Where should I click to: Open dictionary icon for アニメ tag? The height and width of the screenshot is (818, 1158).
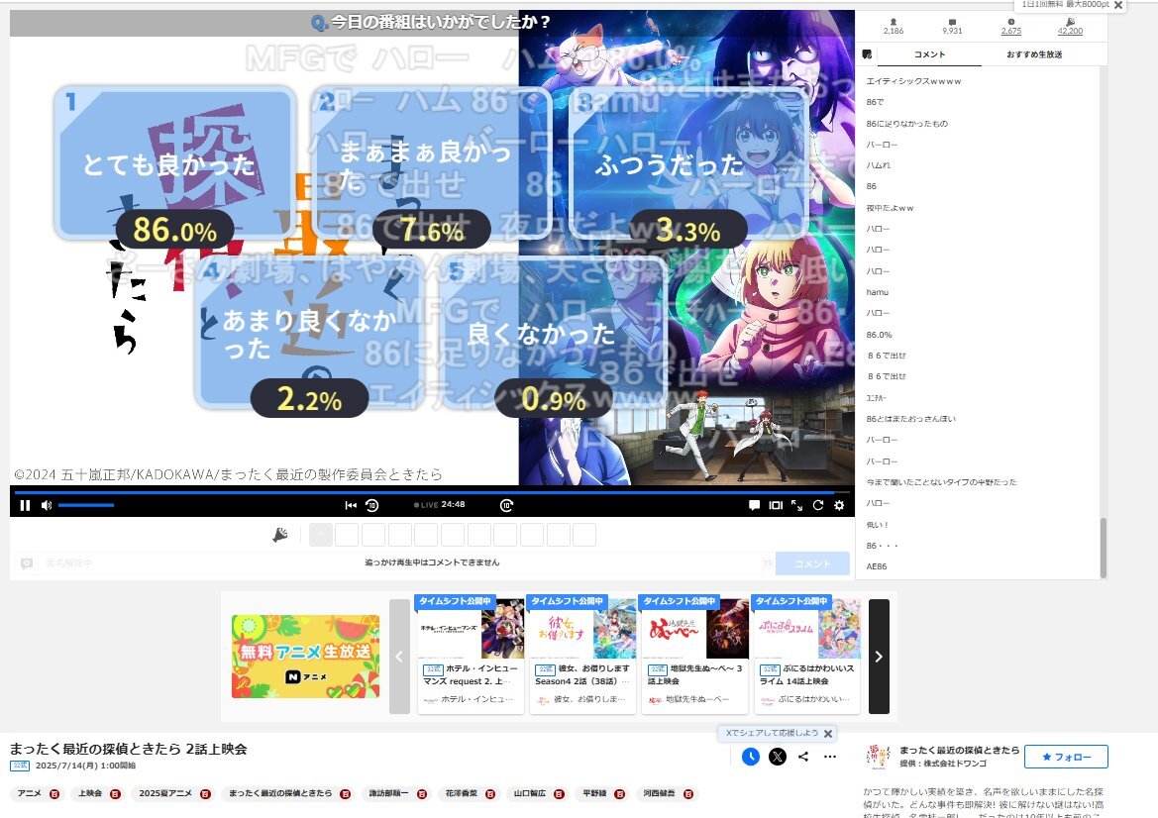pyautogui.click(x=54, y=794)
